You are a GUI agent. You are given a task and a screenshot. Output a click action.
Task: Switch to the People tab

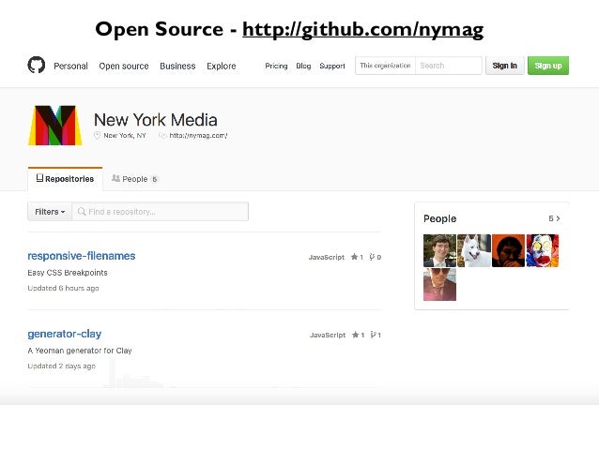pos(134,178)
